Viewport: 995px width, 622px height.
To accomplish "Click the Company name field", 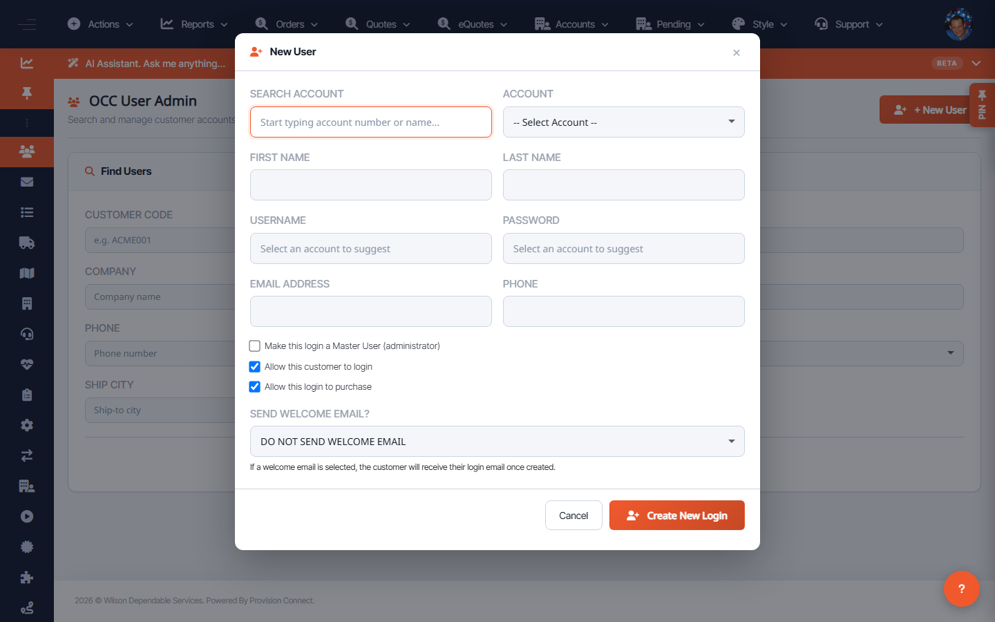I will (x=160, y=297).
